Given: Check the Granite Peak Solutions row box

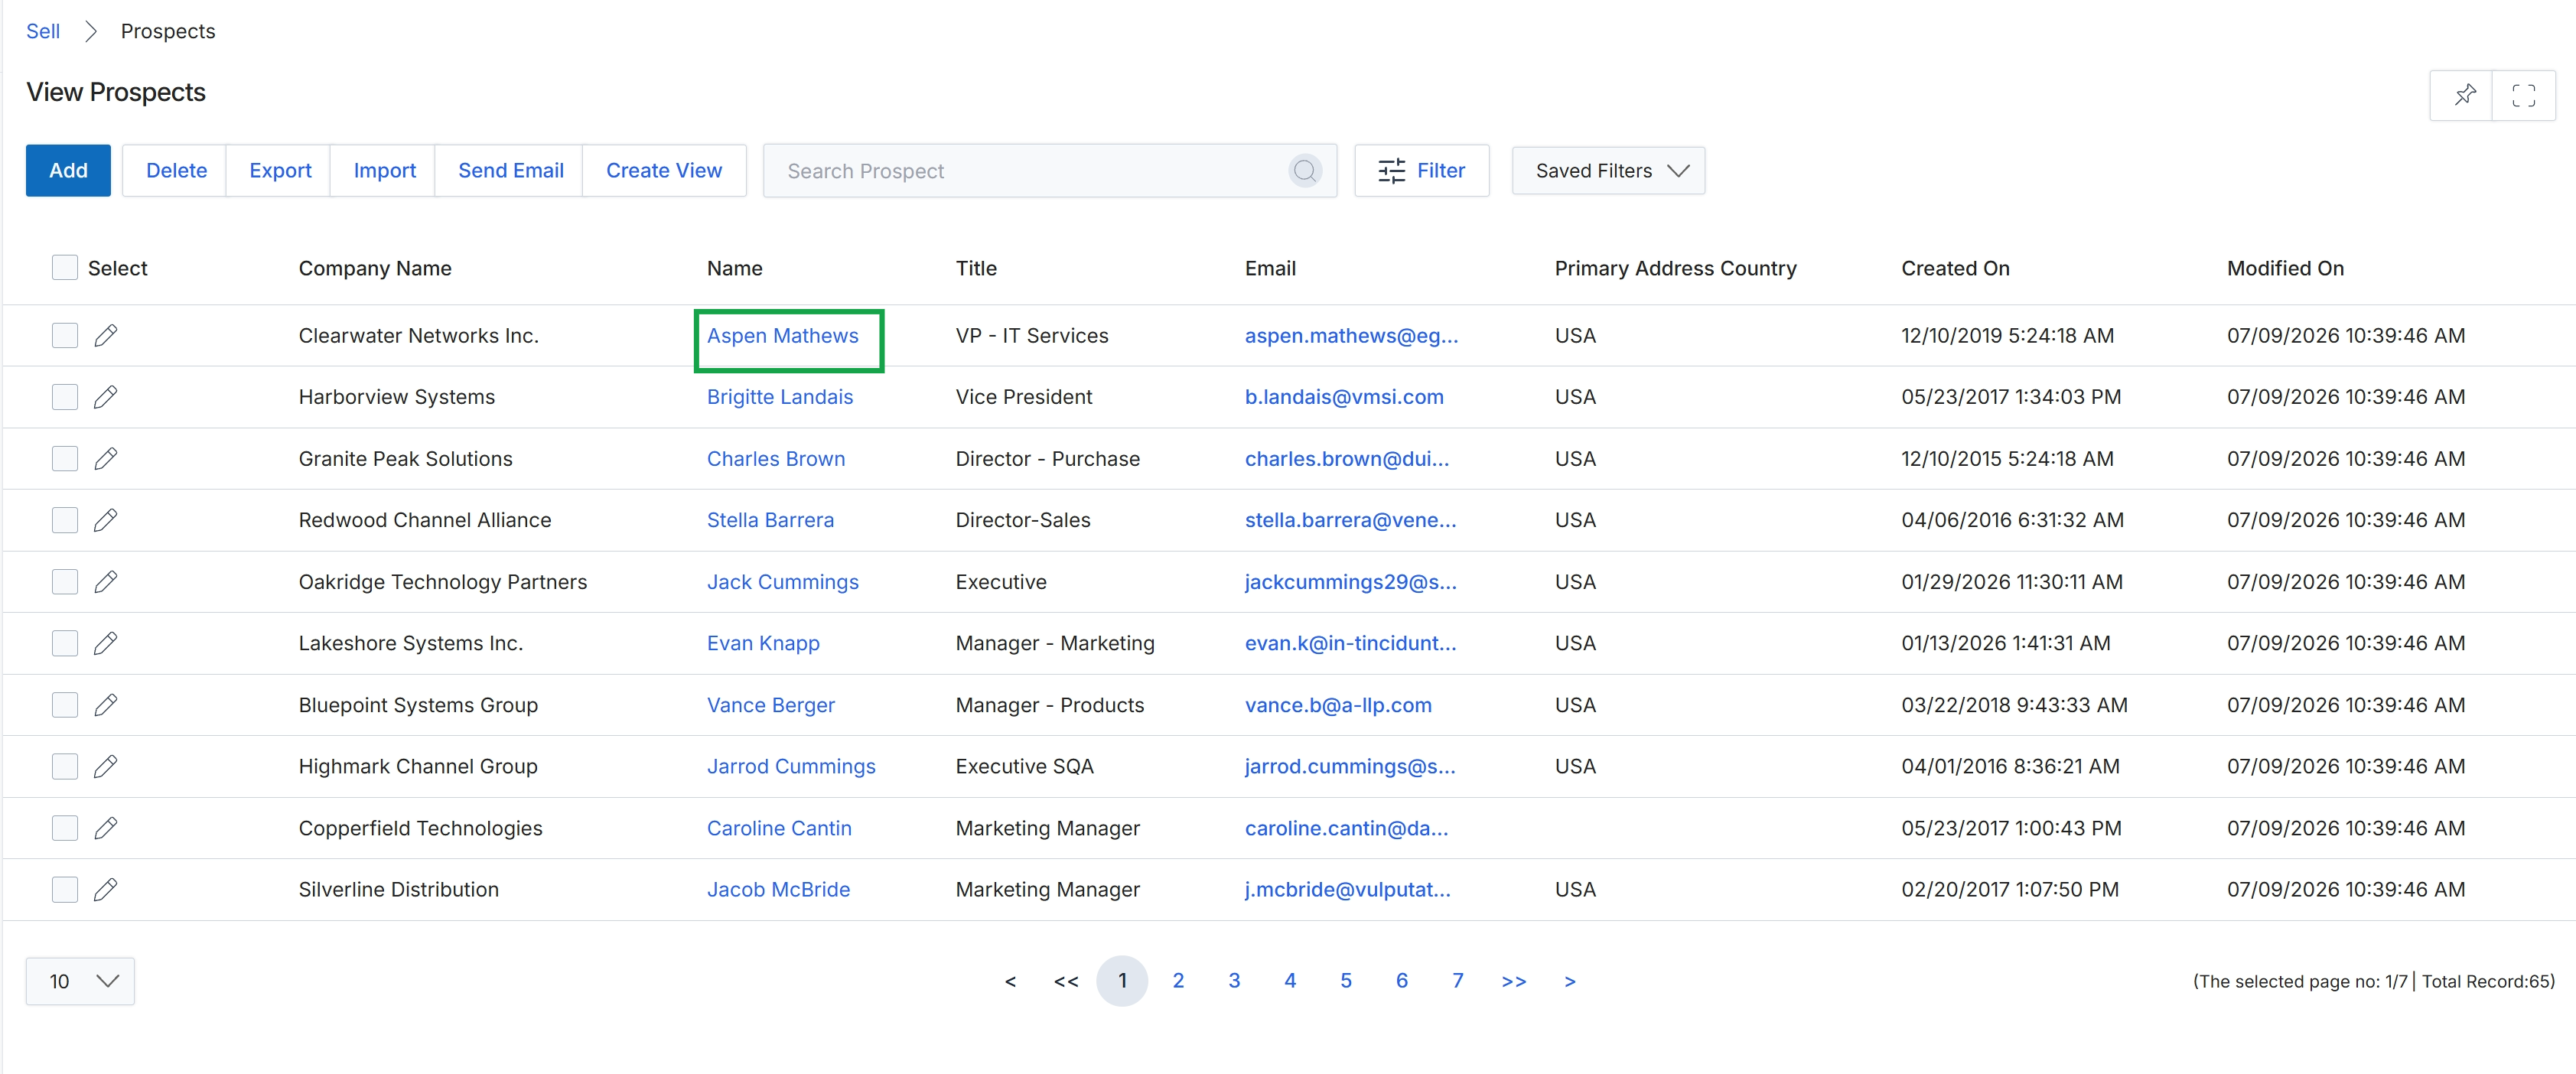Looking at the screenshot, I should [x=65, y=459].
